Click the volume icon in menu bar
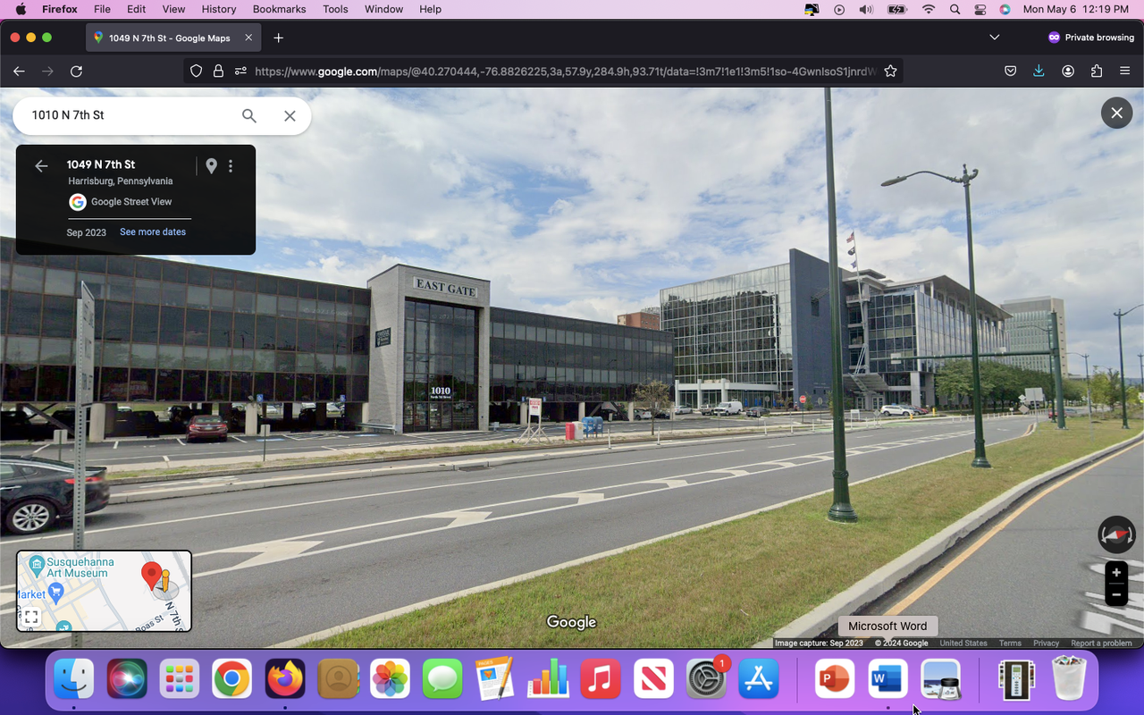This screenshot has width=1144, height=715. tap(866, 9)
